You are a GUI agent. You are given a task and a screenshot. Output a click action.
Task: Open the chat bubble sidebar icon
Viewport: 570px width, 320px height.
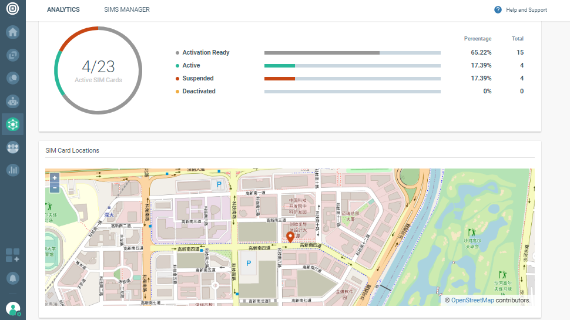12,78
